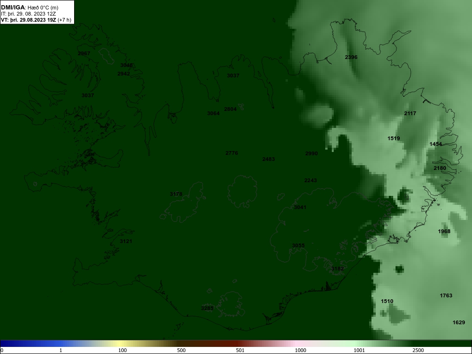This screenshot has height=354, width=472.
Task: Click the 2804 height label
Action: point(230,110)
